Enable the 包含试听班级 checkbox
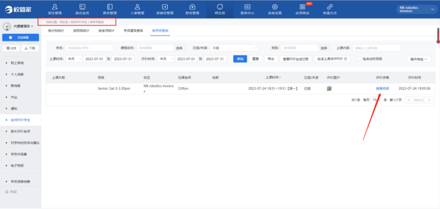 tap(359, 59)
